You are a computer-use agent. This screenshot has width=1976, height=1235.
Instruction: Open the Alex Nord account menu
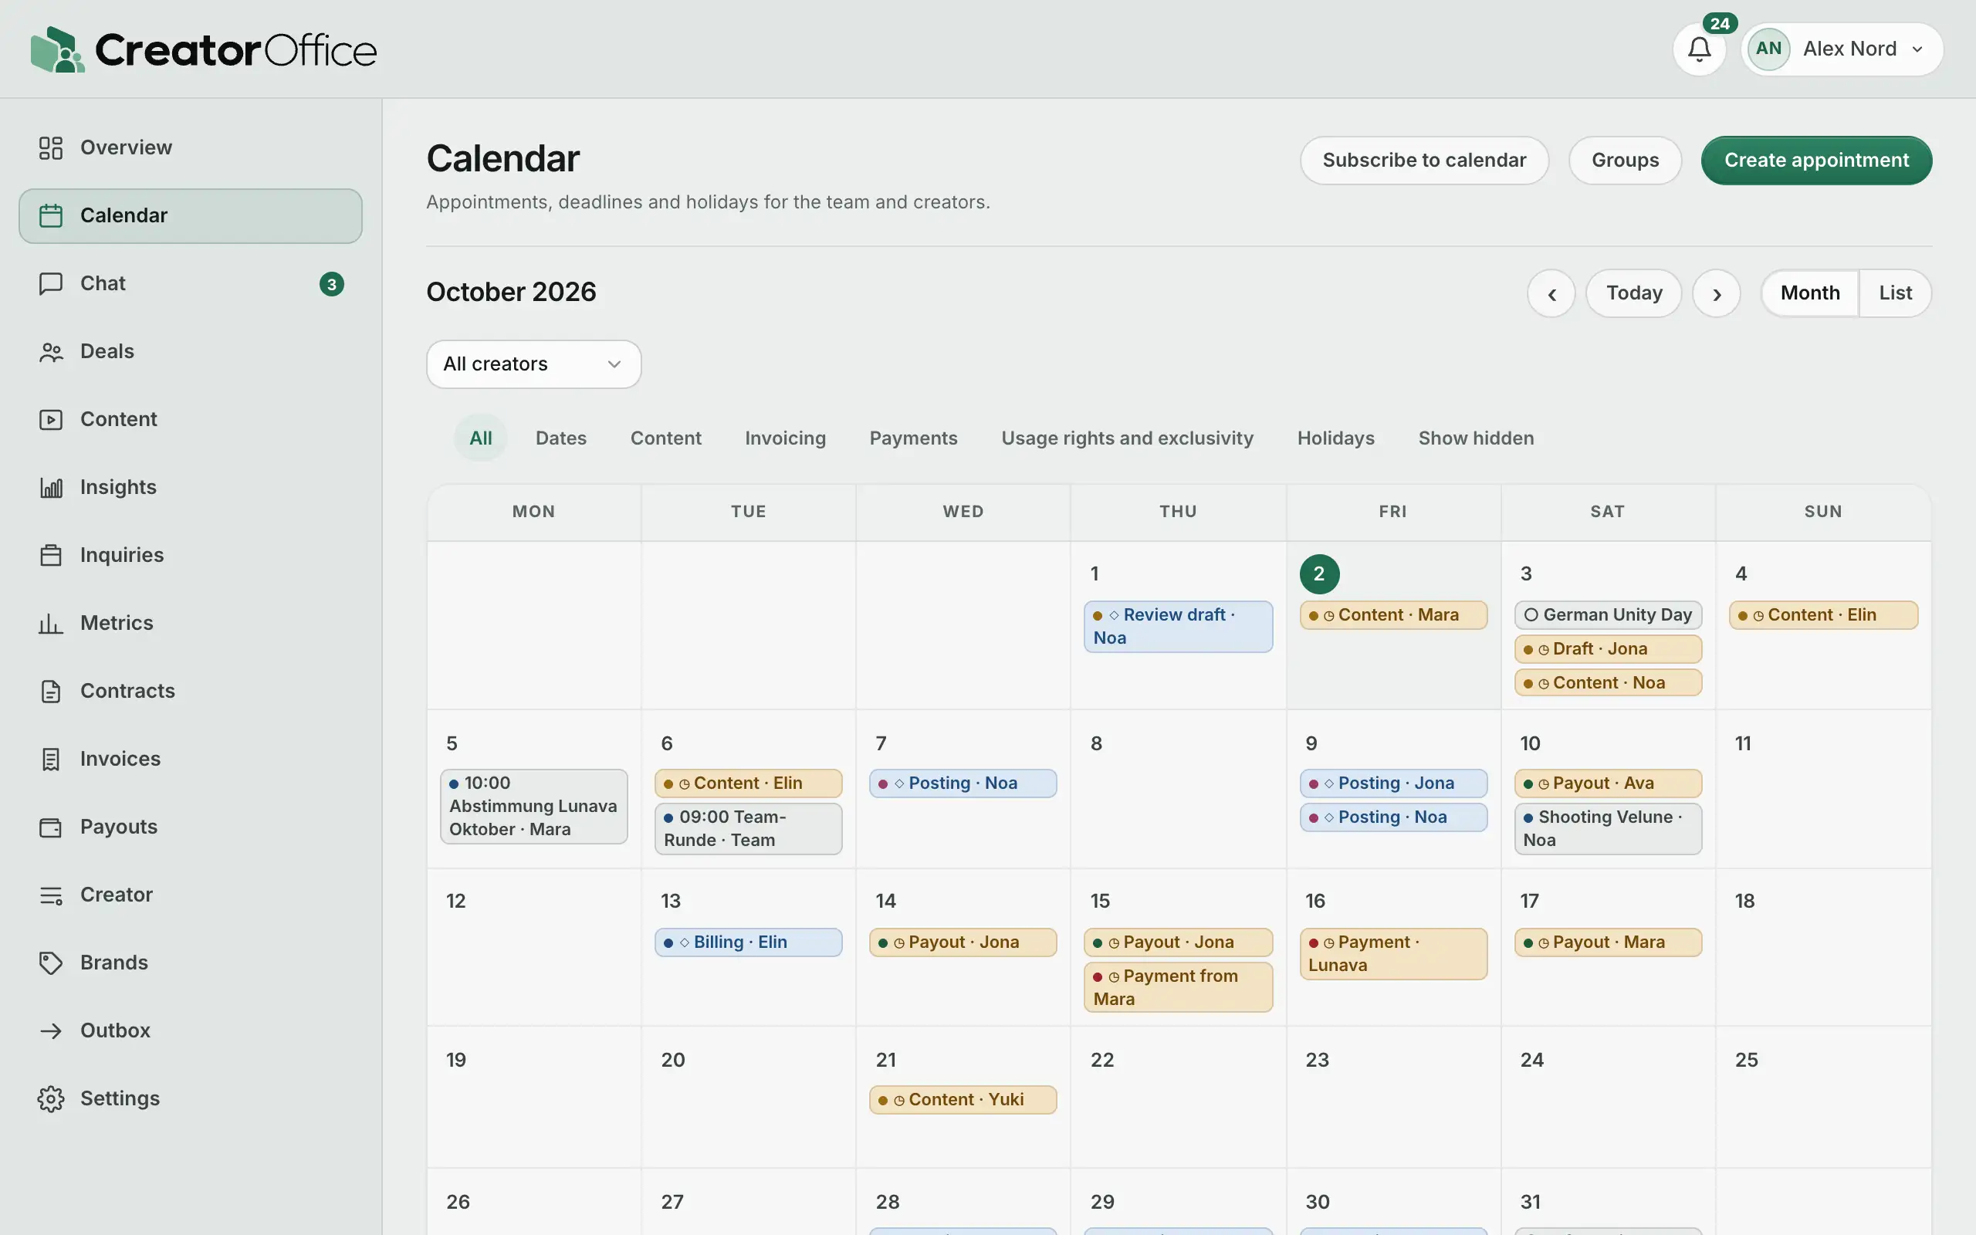click(x=1842, y=49)
